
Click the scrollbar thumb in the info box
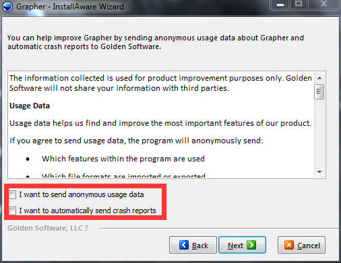click(319, 91)
